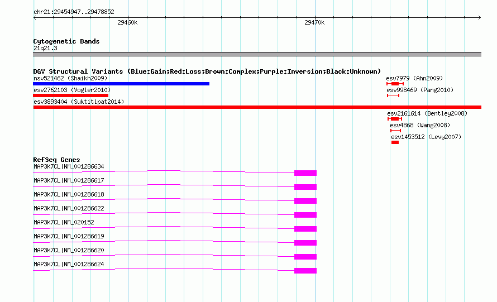497x302 pixels.
Task: Click the Cytogenetic Bands track title
Action: tap(66, 41)
